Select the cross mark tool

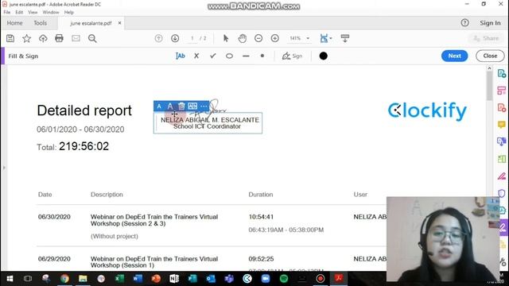(x=196, y=56)
